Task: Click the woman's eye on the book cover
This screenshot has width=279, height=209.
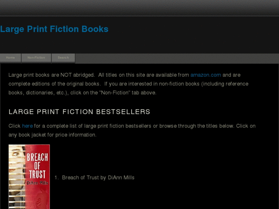Action: click(16, 154)
